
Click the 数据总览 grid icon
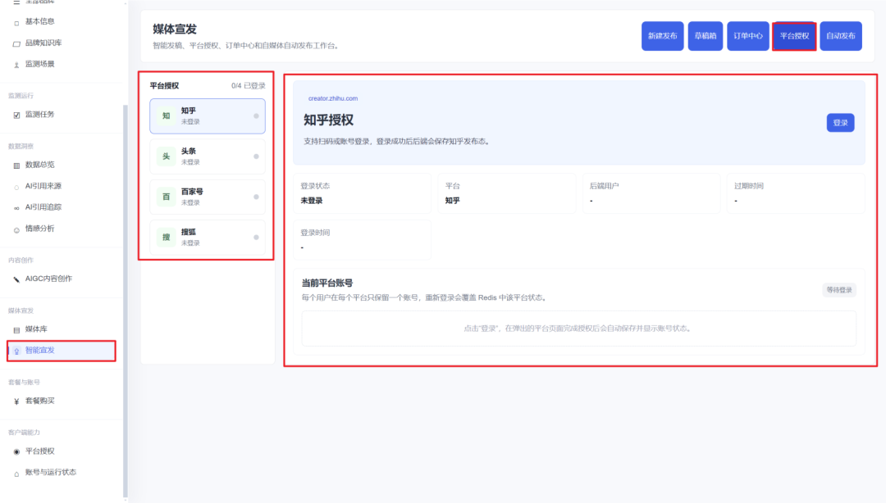point(16,165)
